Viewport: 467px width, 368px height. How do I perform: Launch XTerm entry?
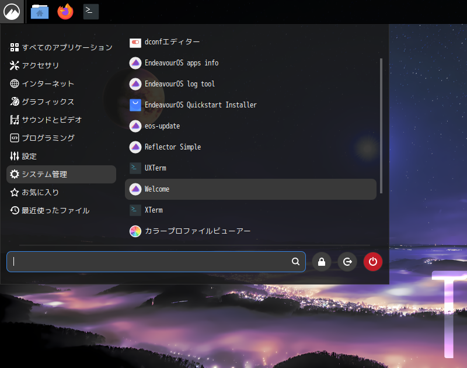click(x=251, y=210)
